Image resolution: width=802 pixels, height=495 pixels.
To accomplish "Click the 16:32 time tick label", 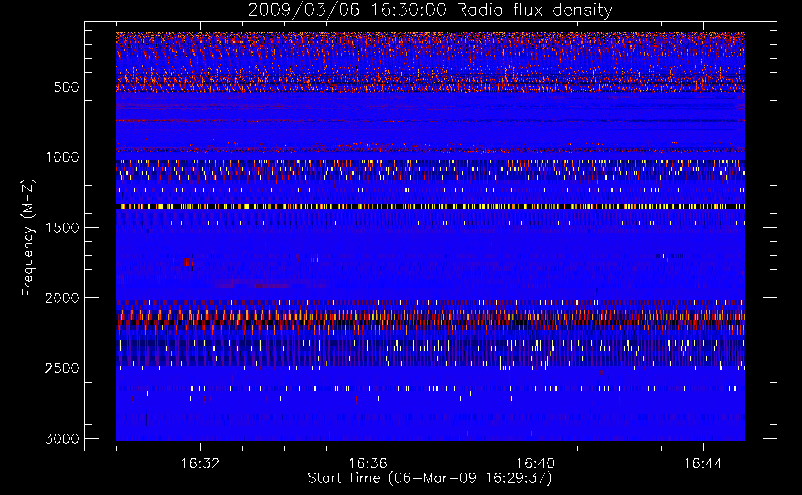I will [200, 464].
